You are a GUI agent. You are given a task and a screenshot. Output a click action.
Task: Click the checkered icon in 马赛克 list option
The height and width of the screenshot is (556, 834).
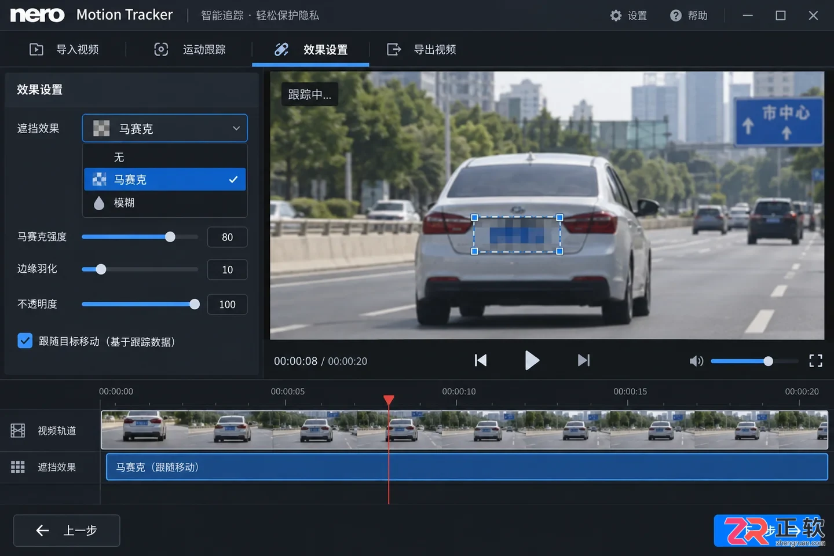tap(100, 180)
